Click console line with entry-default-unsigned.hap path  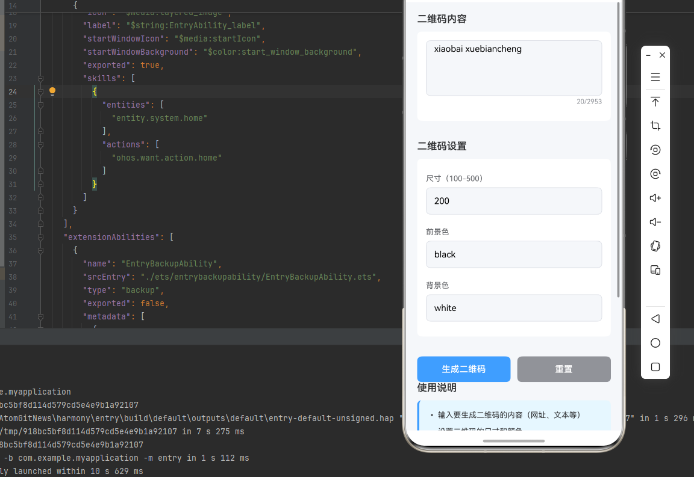click(197, 418)
